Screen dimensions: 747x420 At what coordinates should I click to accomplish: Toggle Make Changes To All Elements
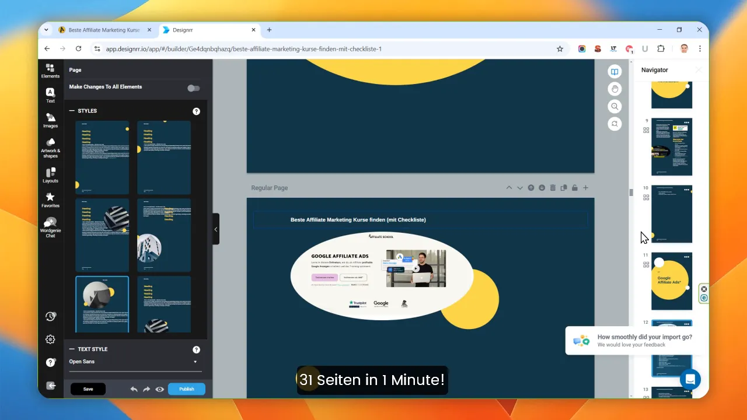pos(193,88)
